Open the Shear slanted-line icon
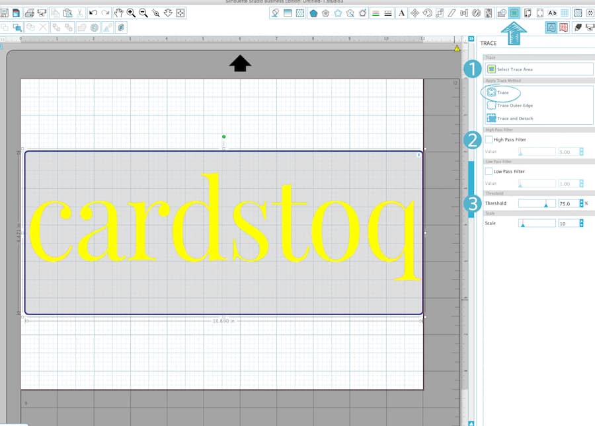The width and height of the screenshot is (595, 426). coord(452,13)
